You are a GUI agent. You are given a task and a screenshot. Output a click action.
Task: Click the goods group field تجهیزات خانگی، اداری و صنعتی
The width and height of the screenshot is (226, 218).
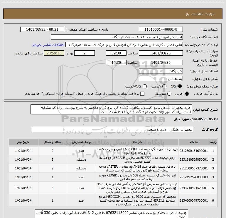pyautogui.click(x=112, y=129)
